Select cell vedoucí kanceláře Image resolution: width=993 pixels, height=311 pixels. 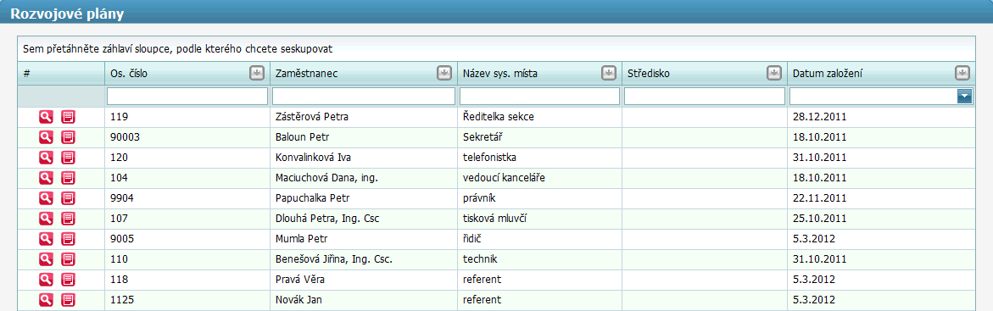(x=539, y=178)
